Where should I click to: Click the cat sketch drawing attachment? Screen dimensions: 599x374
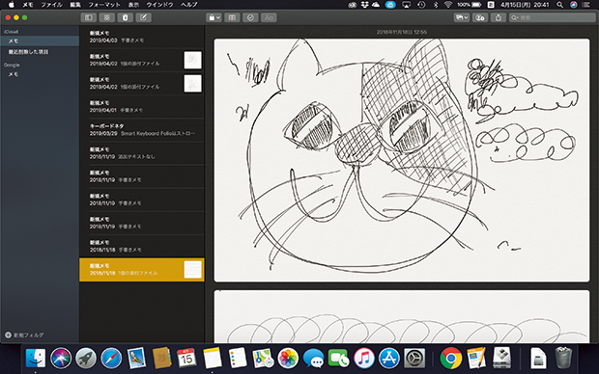(402, 161)
